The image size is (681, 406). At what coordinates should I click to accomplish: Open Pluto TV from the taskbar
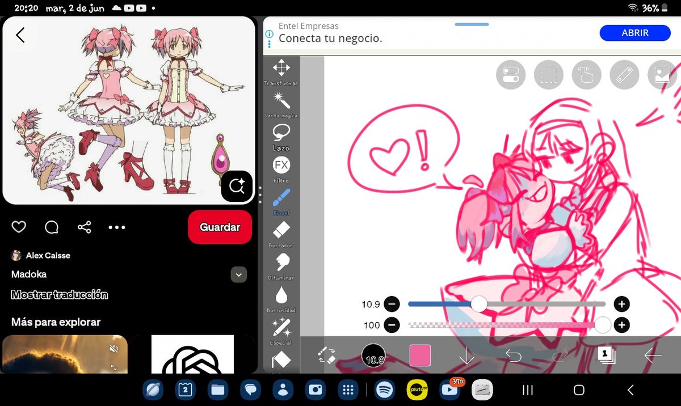pos(417,390)
